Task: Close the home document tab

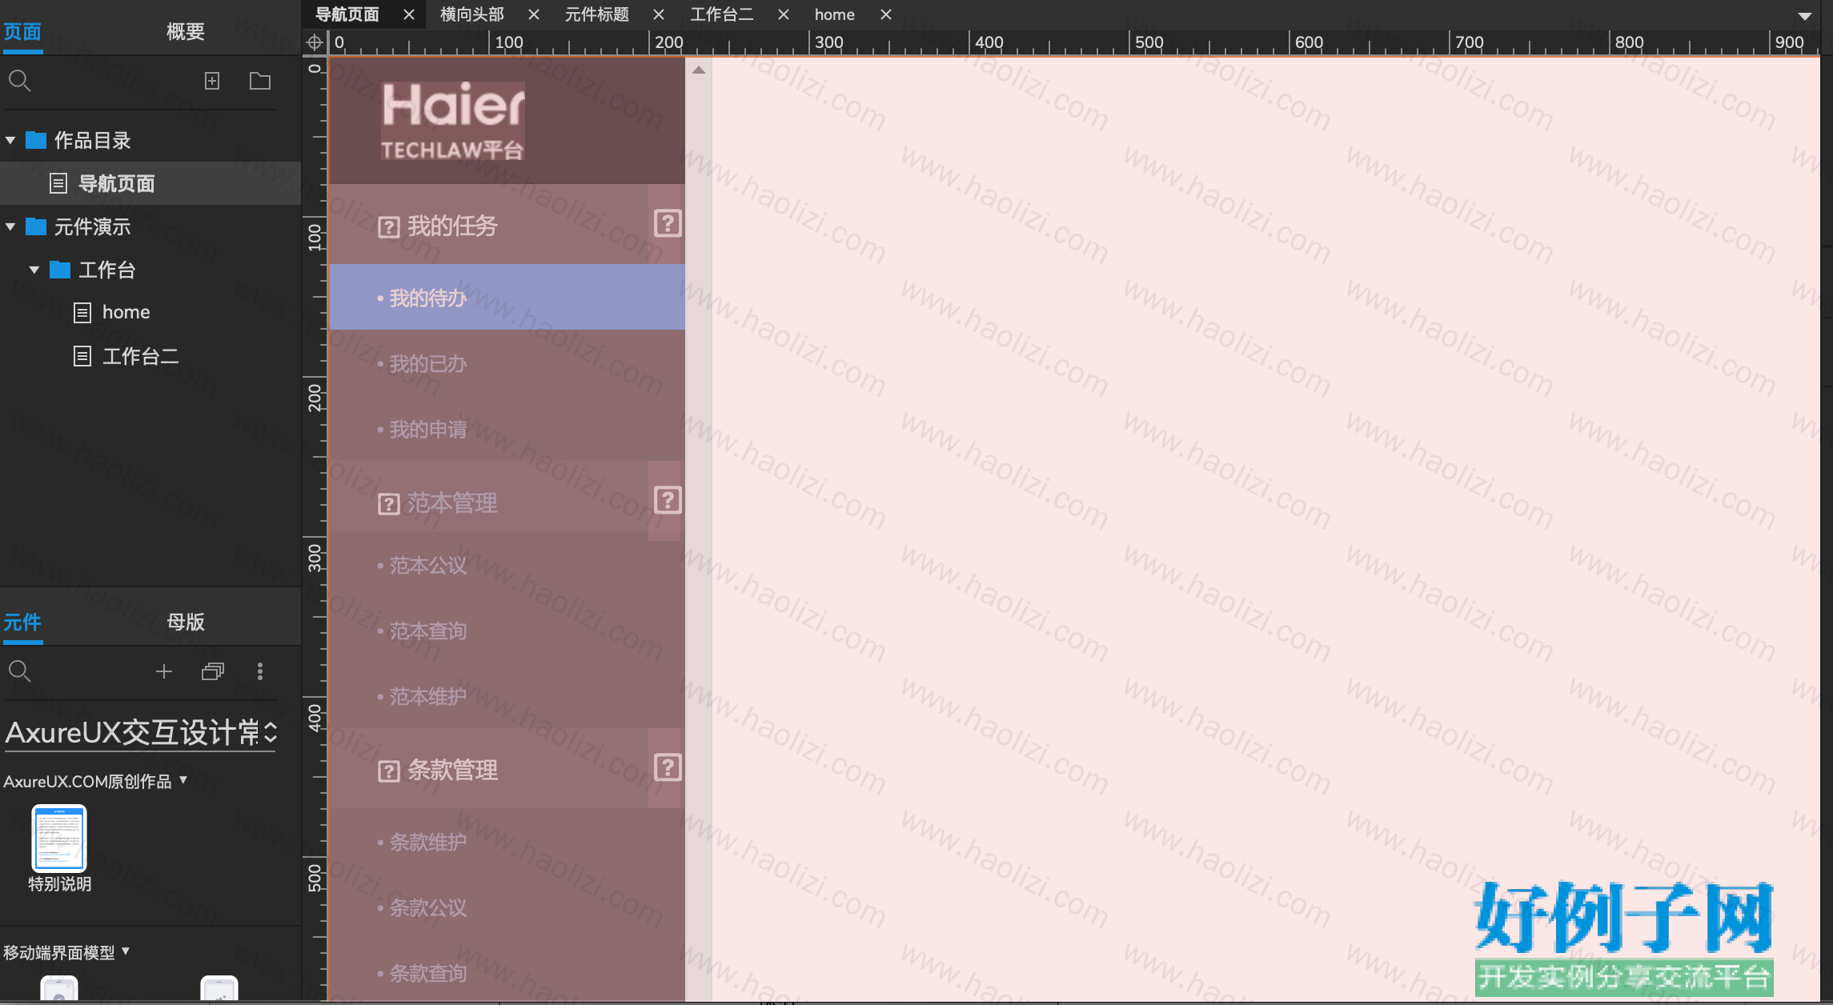Action: click(x=886, y=14)
